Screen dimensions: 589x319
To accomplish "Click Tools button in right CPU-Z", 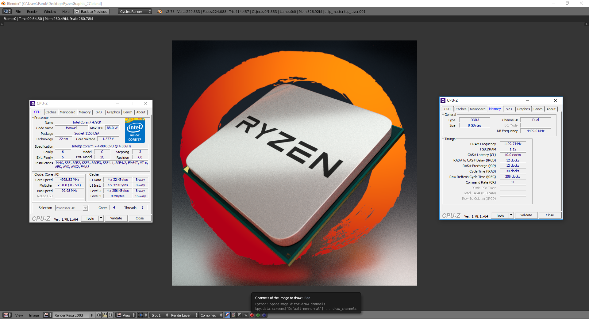I will (500, 215).
